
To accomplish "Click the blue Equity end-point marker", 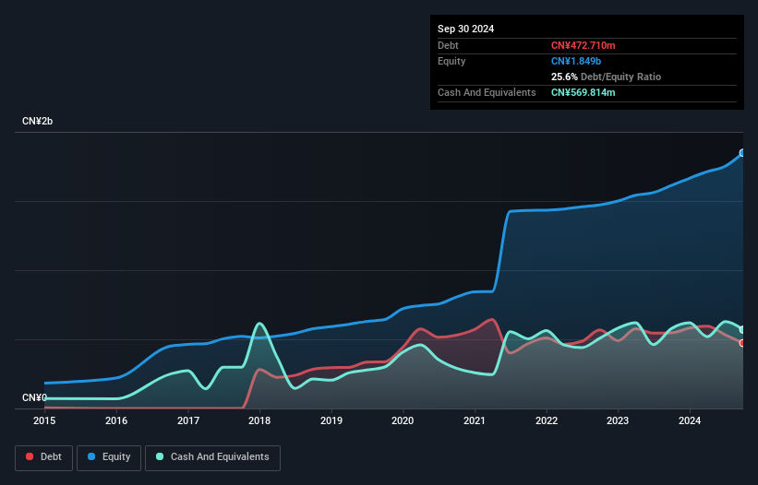I will click(x=742, y=153).
